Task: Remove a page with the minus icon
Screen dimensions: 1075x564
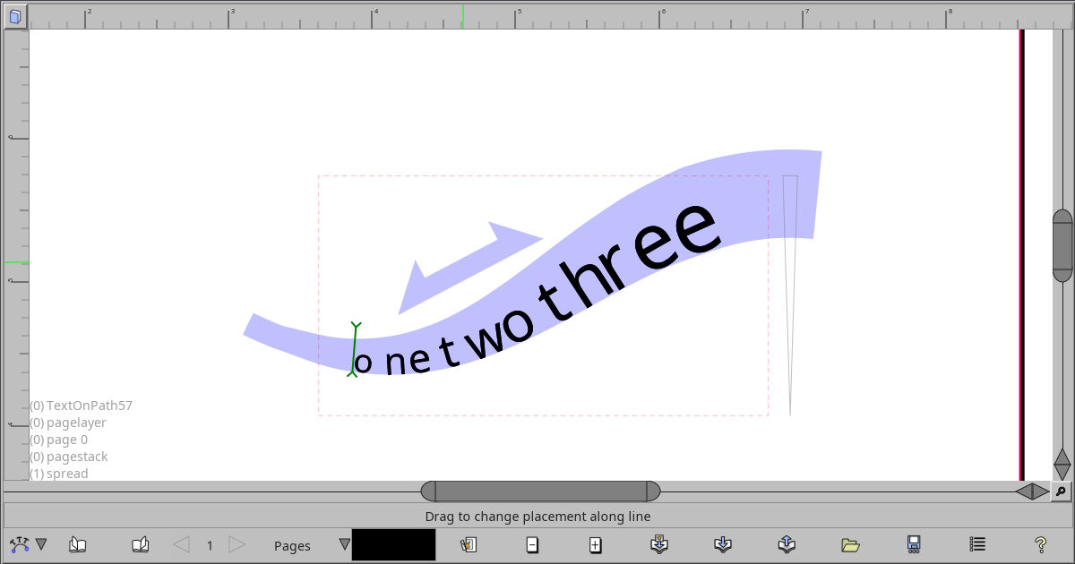Action: click(x=531, y=543)
